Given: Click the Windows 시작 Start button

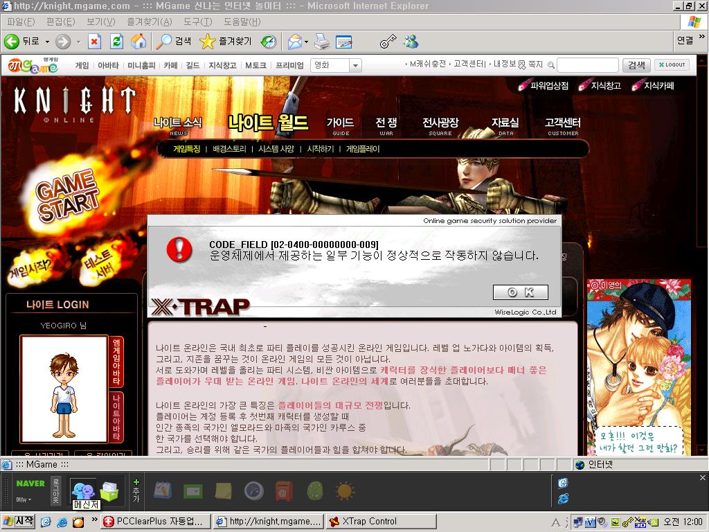Looking at the screenshot, I should point(19,522).
